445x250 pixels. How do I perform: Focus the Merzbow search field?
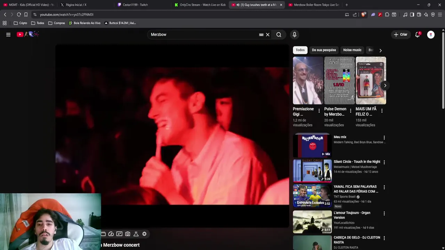pos(203,34)
